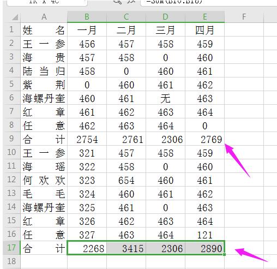Select row 6 header
The height and width of the screenshot is (269, 277).
11,98
